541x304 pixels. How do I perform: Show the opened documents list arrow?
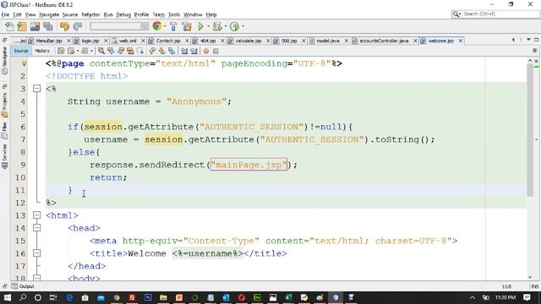pyautogui.click(x=528, y=40)
